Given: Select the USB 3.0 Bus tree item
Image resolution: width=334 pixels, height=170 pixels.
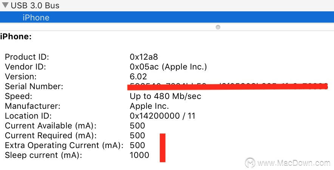Looking at the screenshot, I should (x=35, y=6).
